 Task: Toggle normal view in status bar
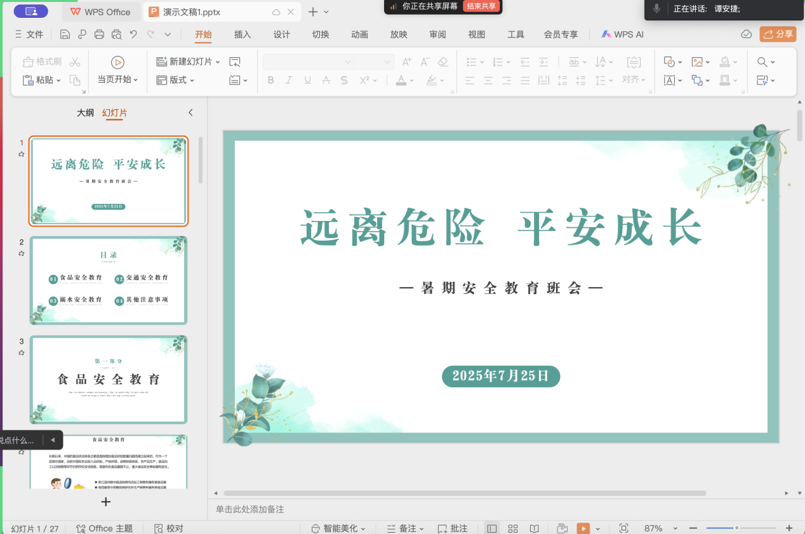pyautogui.click(x=491, y=528)
